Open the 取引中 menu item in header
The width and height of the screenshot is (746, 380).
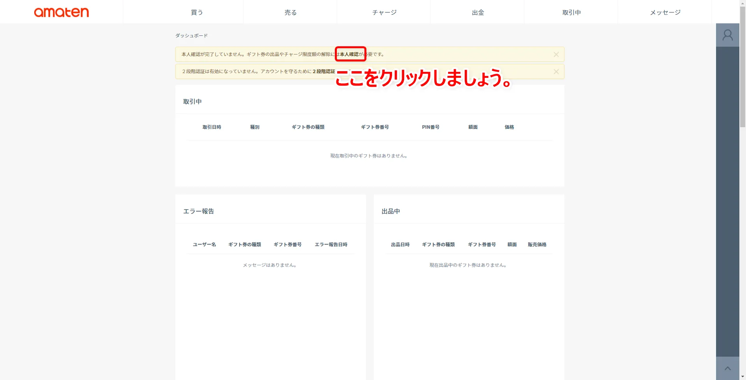[x=571, y=12]
